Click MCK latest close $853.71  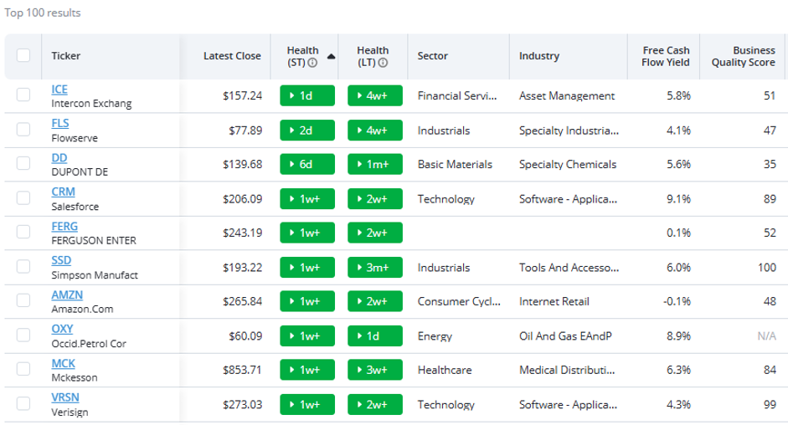[x=243, y=370]
